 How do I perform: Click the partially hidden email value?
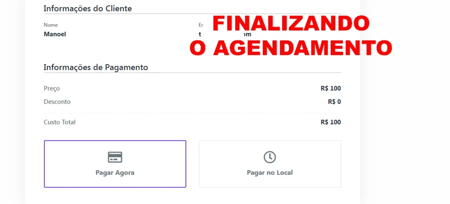[x=225, y=34]
